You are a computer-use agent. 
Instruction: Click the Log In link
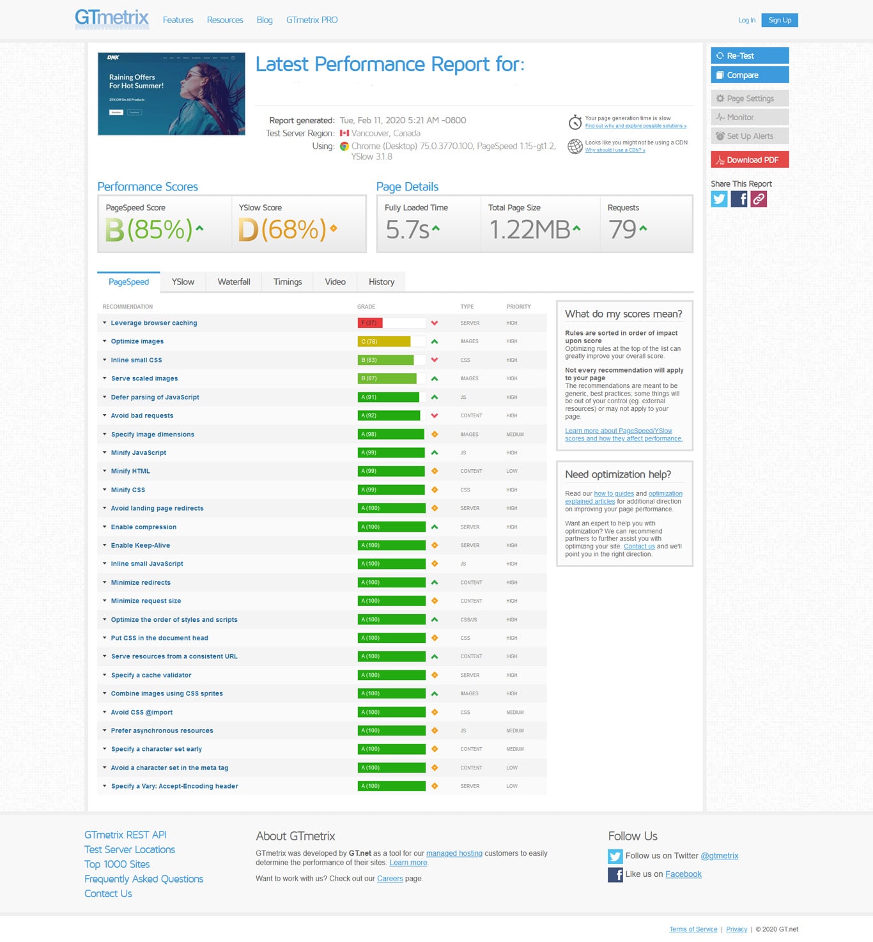[x=746, y=20]
